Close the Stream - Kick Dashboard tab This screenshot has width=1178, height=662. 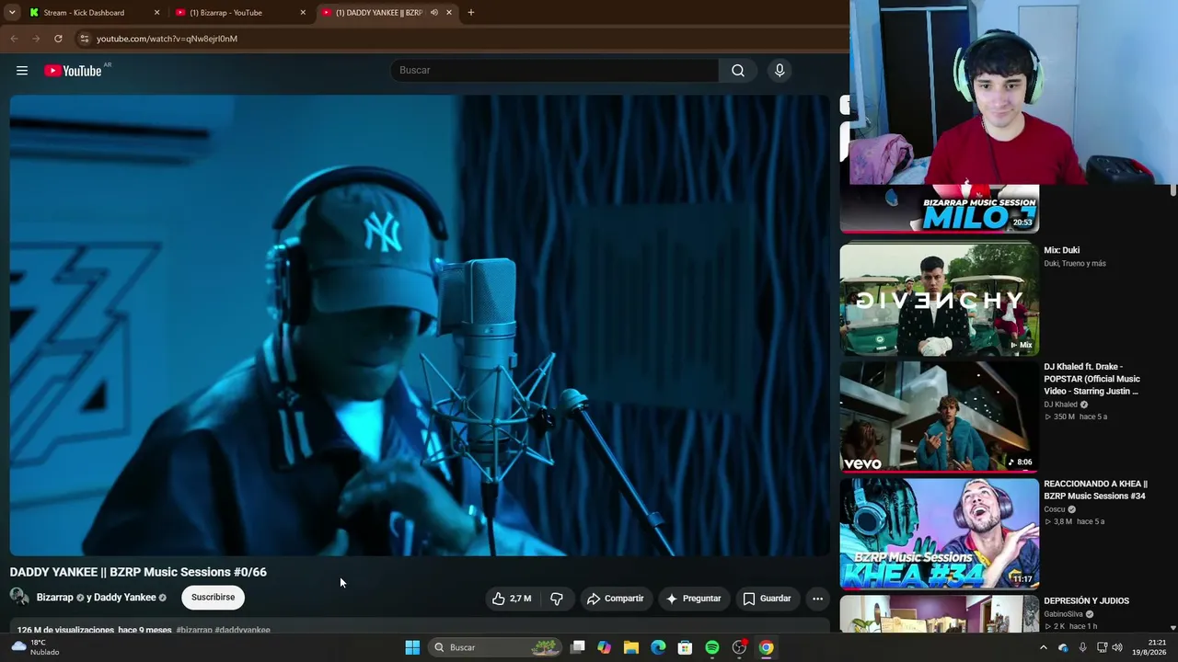click(x=156, y=13)
